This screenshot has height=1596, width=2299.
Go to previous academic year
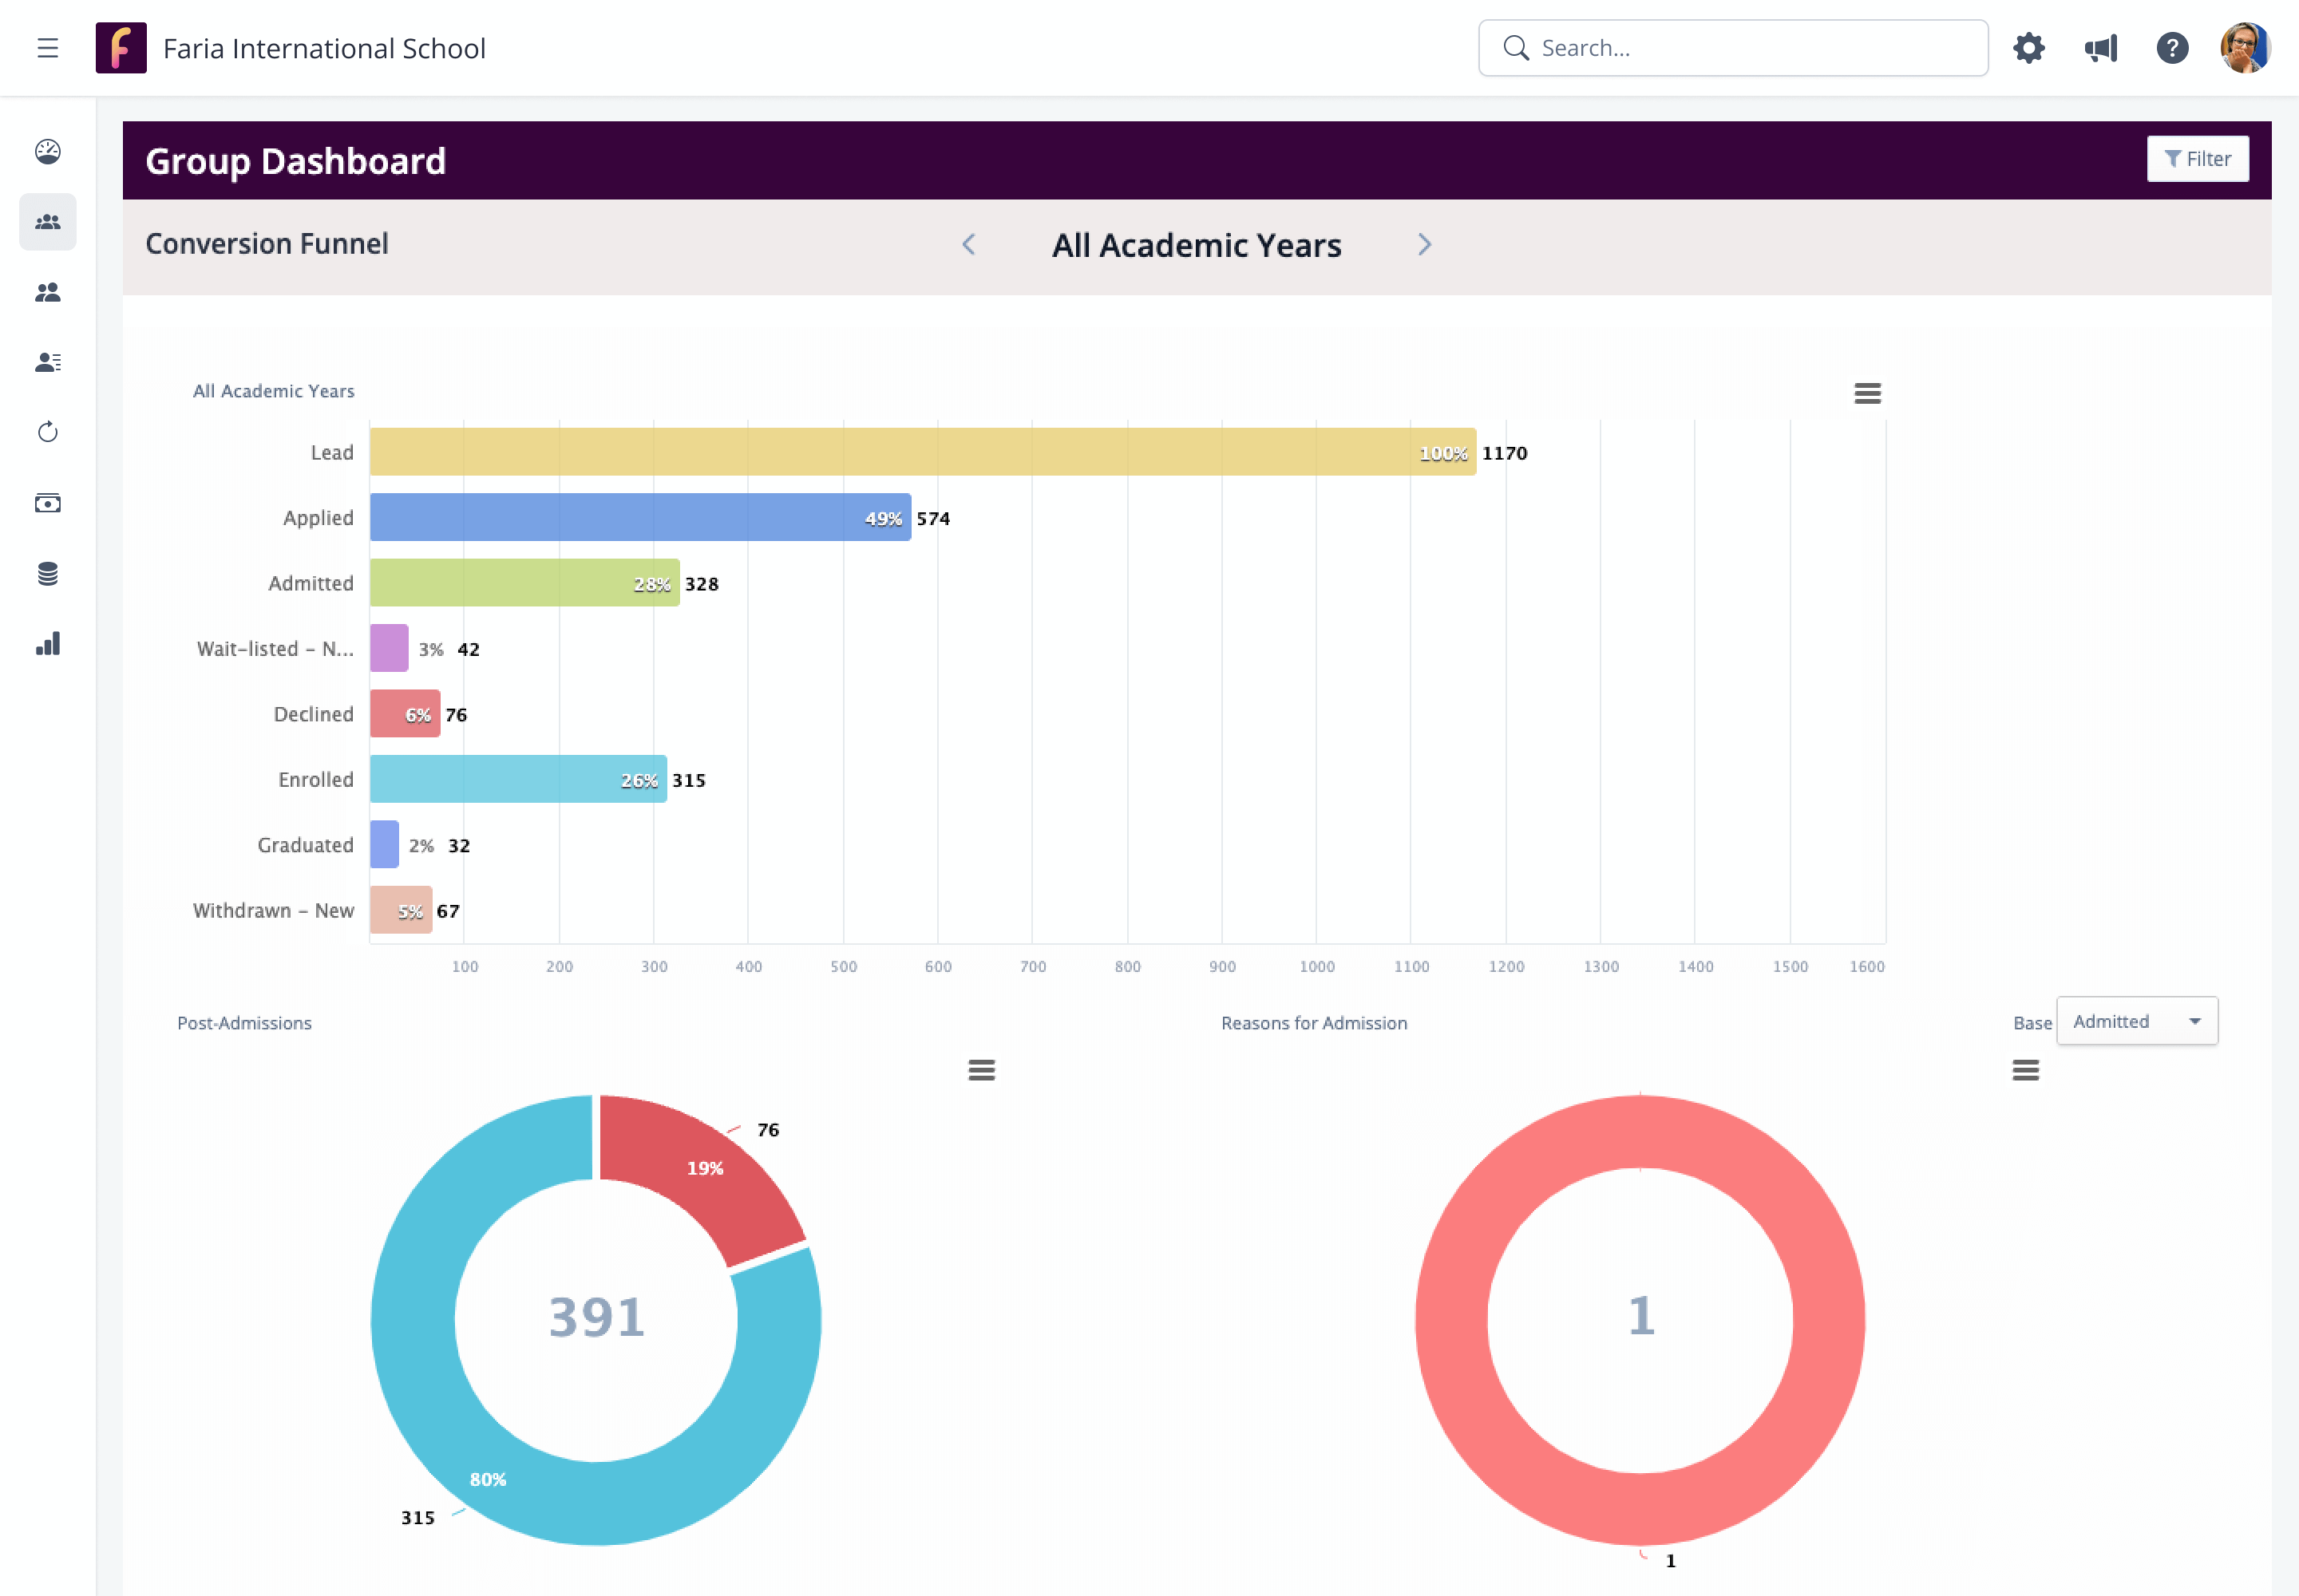point(968,245)
